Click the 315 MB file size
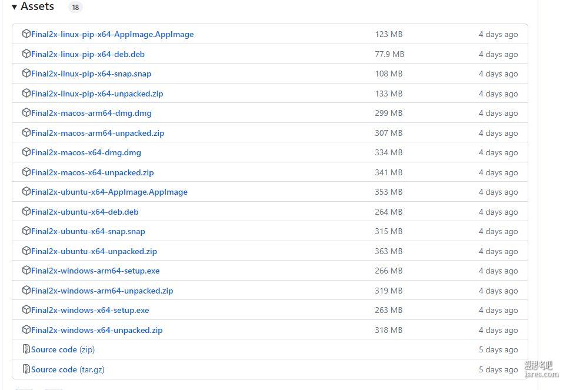The image size is (573, 390). click(388, 232)
